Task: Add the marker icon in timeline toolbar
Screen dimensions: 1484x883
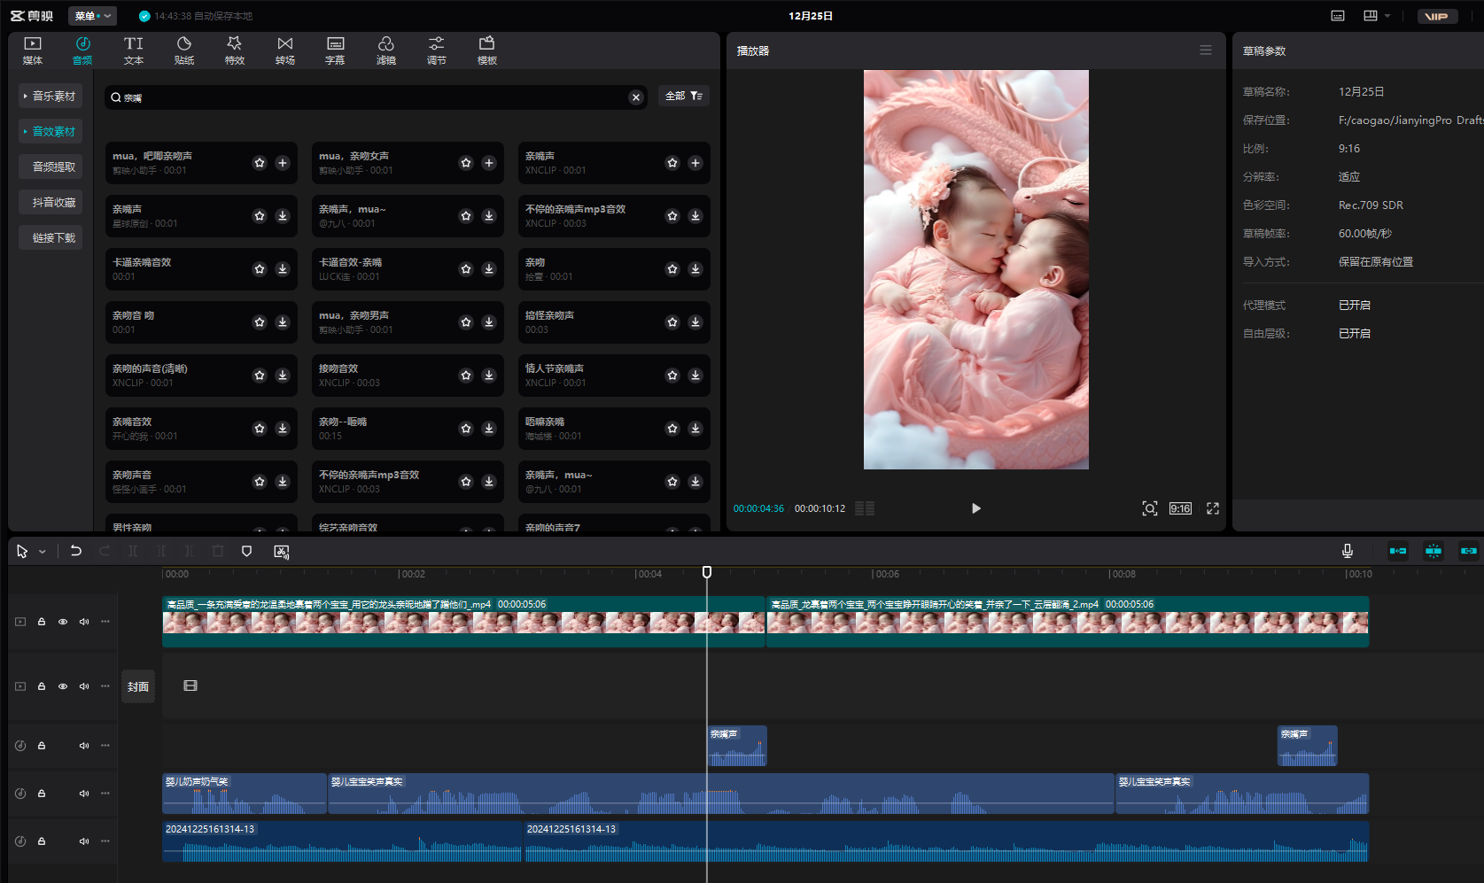Action: point(246,551)
